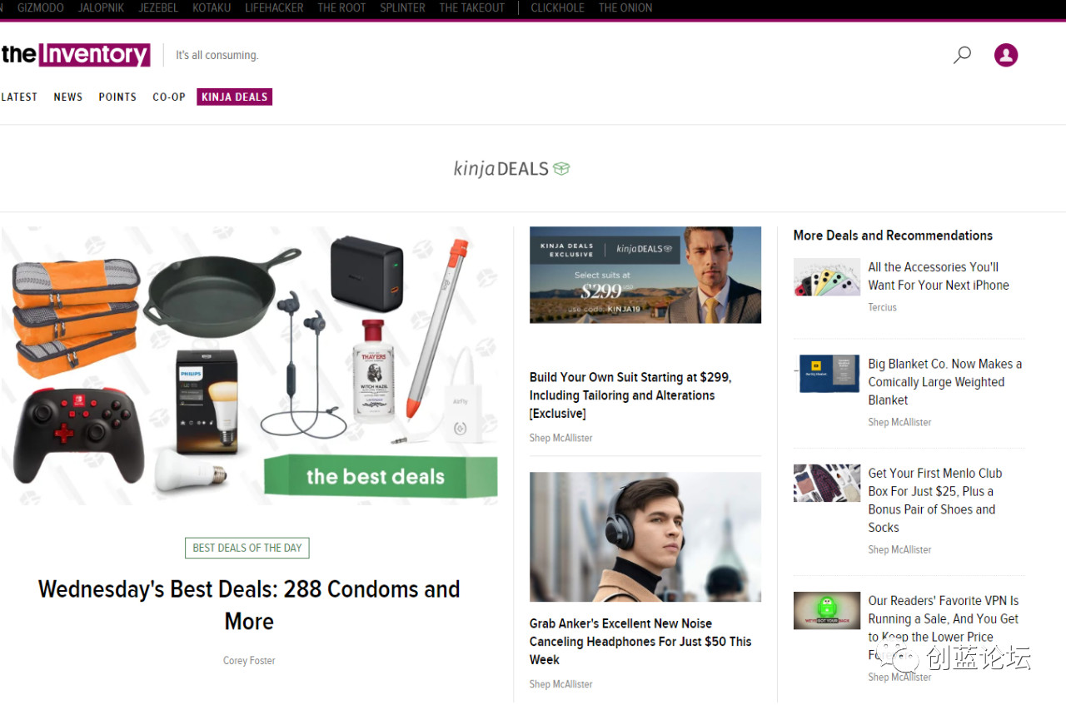Visit the Kotaku network link
This screenshot has width=1066, height=705.
click(x=212, y=8)
